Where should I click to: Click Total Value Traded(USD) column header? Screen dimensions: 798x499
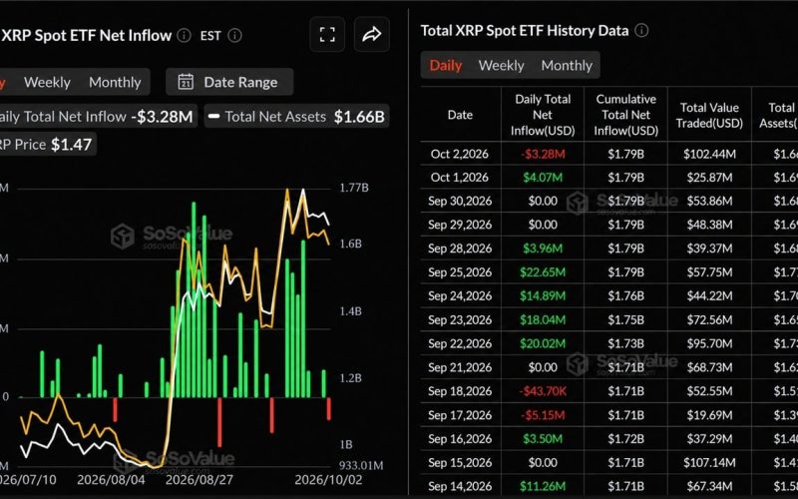pos(709,115)
